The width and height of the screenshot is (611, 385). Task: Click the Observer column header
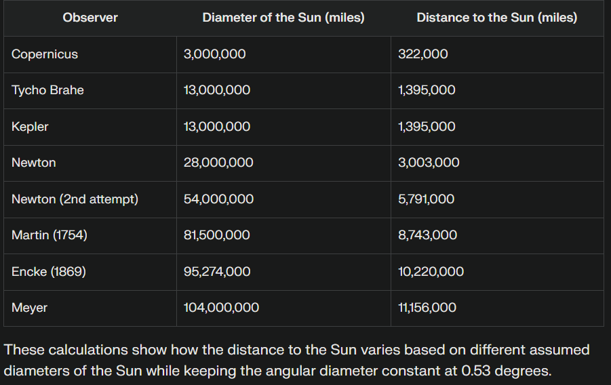(90, 18)
